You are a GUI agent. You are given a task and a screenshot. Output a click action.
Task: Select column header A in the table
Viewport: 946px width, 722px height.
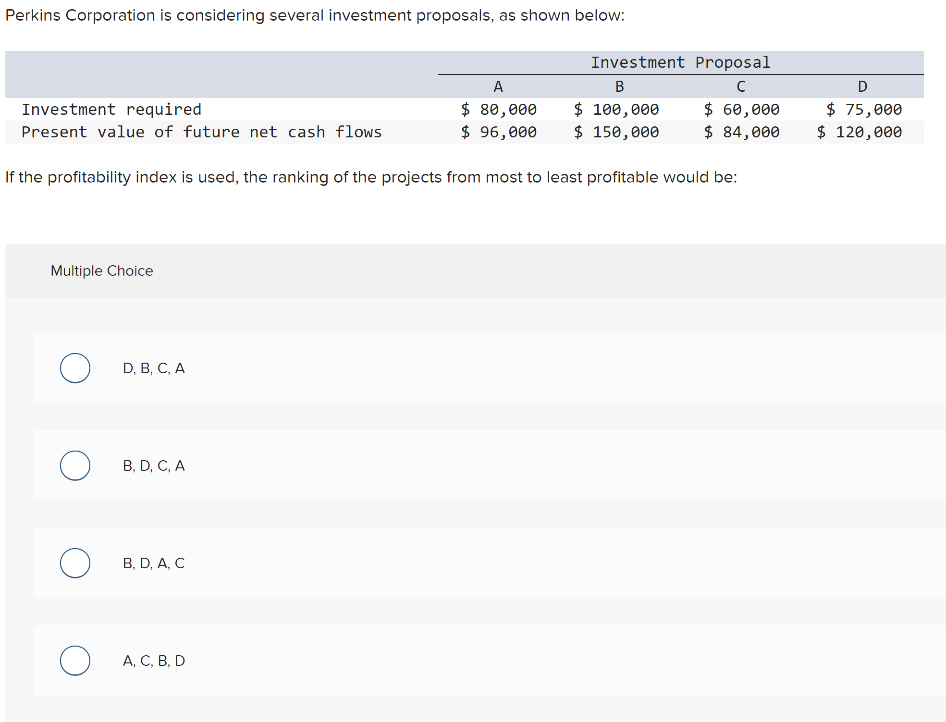point(498,86)
